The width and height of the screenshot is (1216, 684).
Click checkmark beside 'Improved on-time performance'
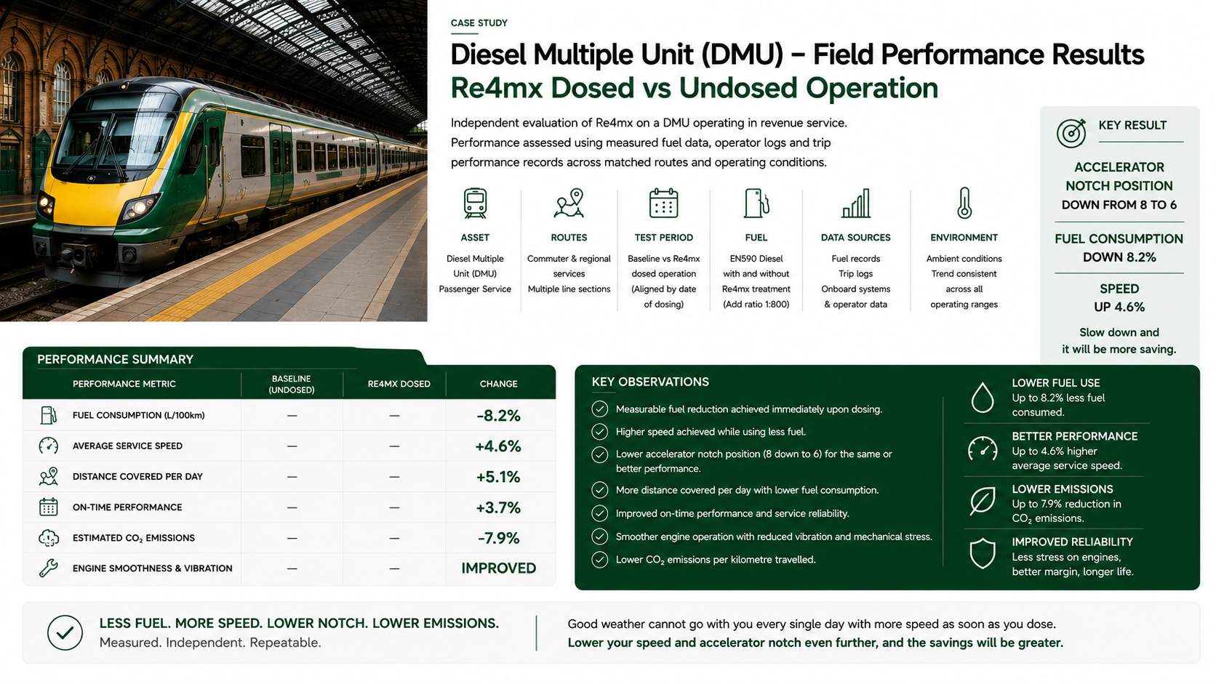[599, 513]
